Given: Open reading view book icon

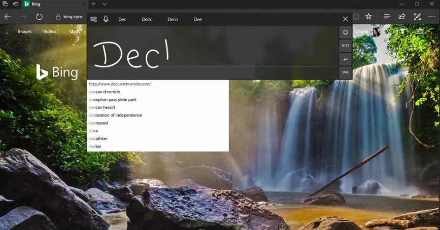Looking at the screenshot, I should click(356, 17).
